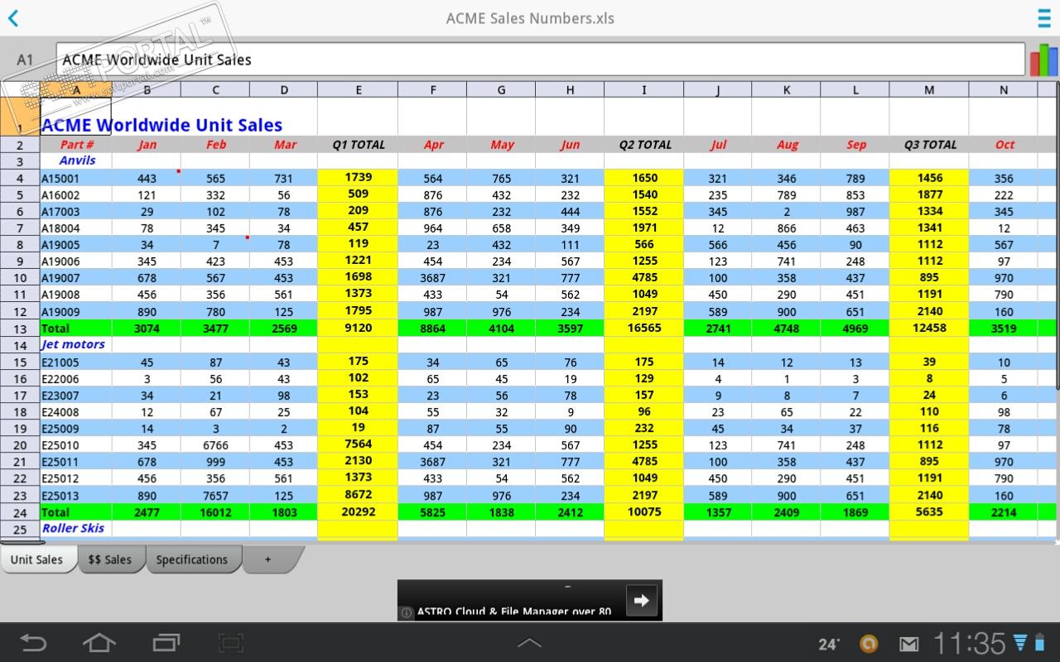Click the green total cell 20292
This screenshot has height=662, width=1060.
tap(359, 512)
